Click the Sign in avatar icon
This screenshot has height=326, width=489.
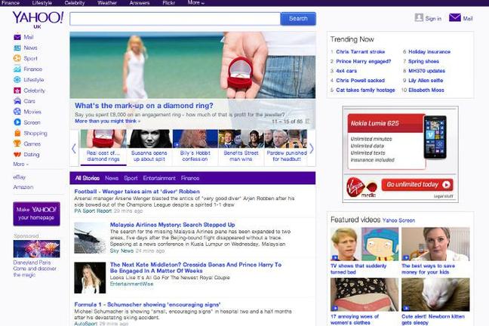pos(419,17)
